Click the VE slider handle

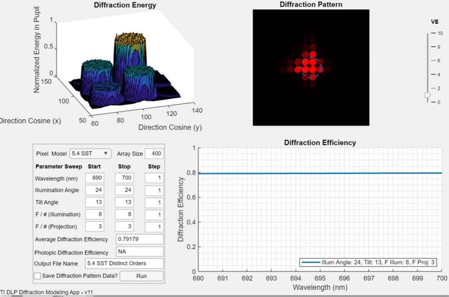(x=428, y=96)
